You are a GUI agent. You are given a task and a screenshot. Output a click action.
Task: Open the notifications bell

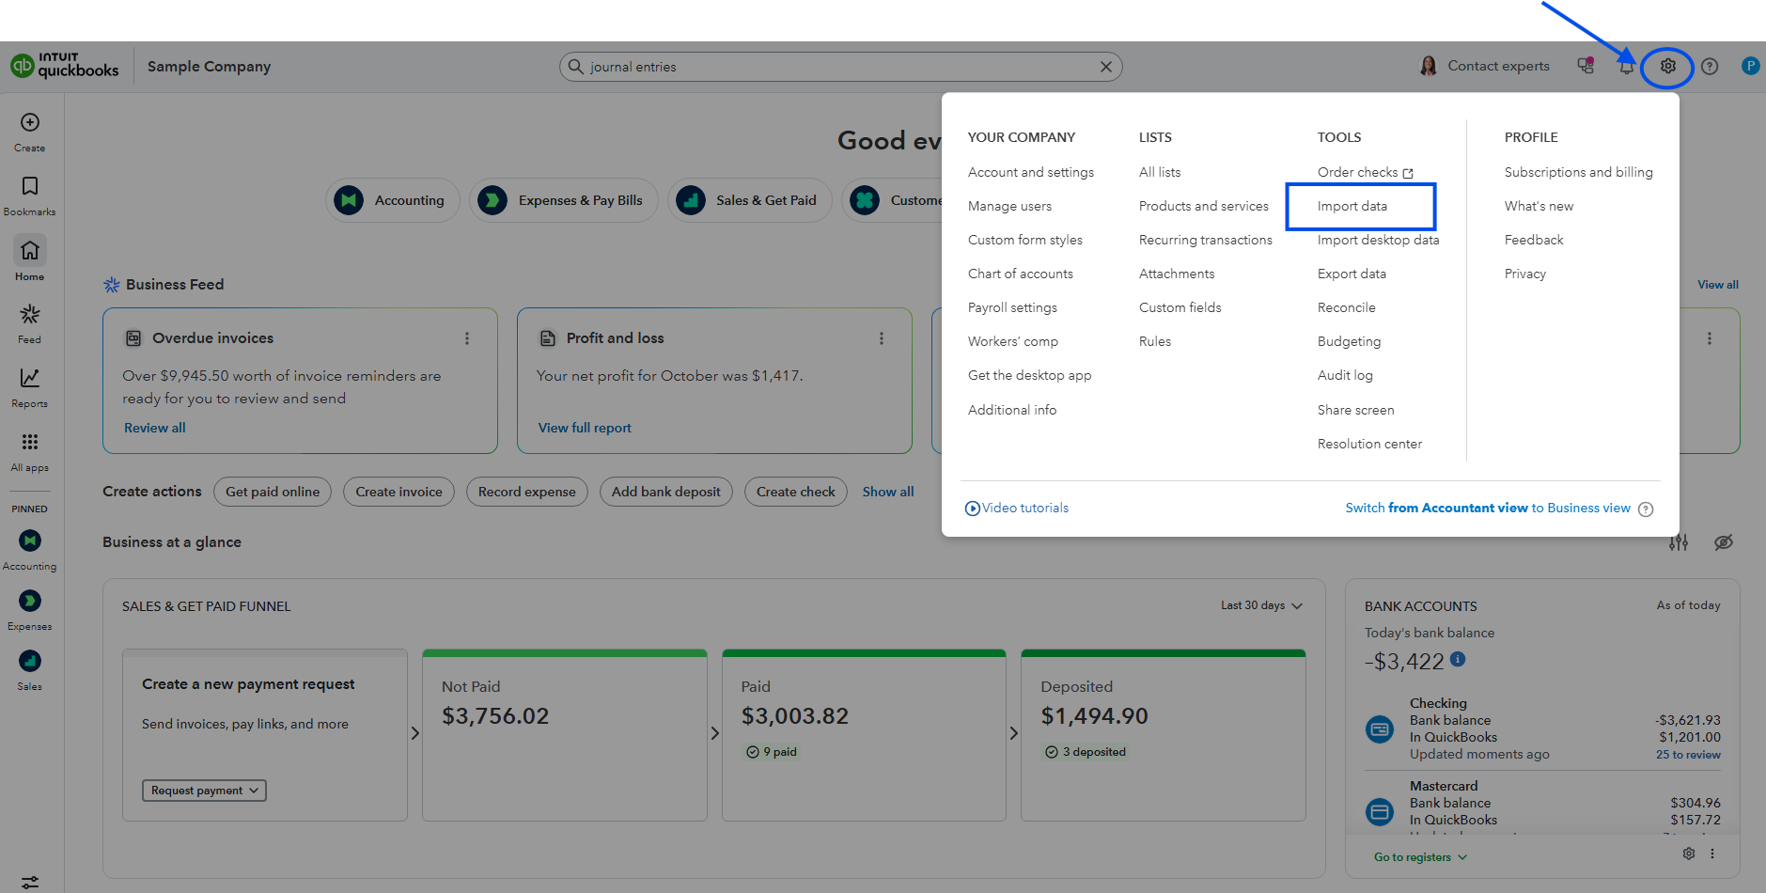(1626, 66)
